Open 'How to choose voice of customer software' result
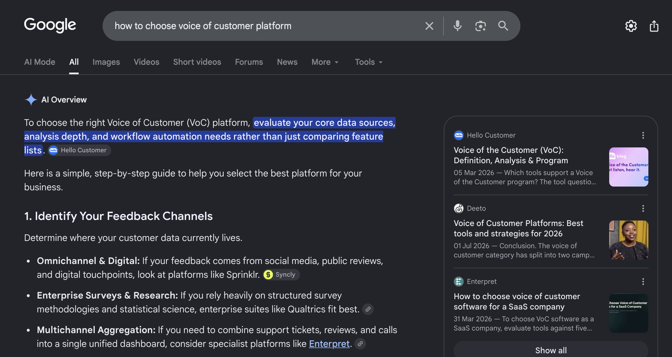672x357 pixels. click(x=517, y=302)
